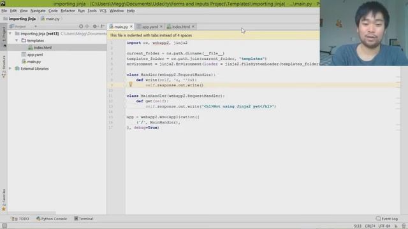Image resolution: width=408 pixels, height=229 pixels.
Task: Open the Structure side tool window
Action: (4, 66)
